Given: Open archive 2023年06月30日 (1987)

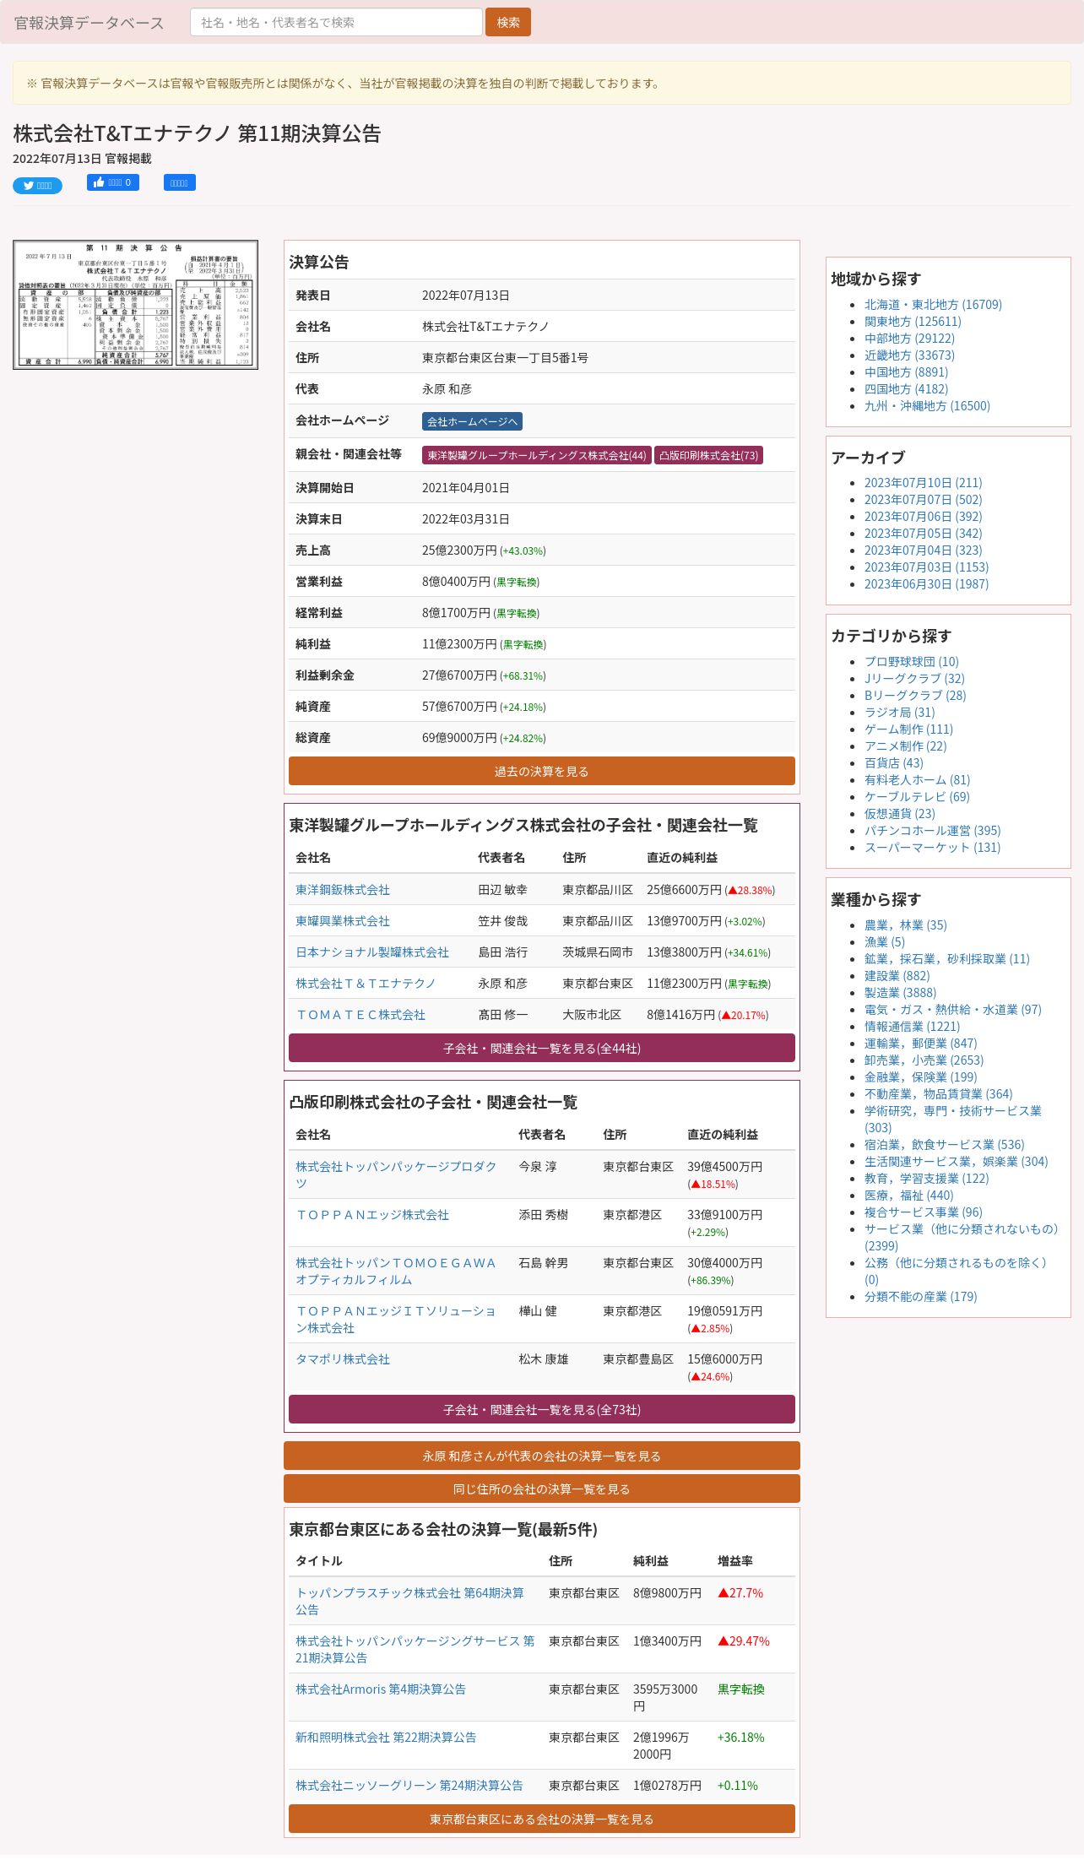Looking at the screenshot, I should tap(926, 584).
